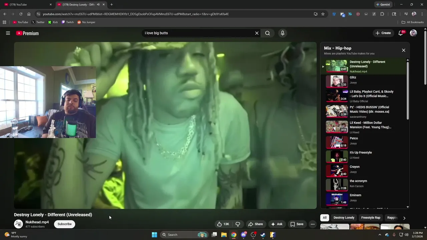Reload the page
This screenshot has width=427, height=240.
[21, 14]
